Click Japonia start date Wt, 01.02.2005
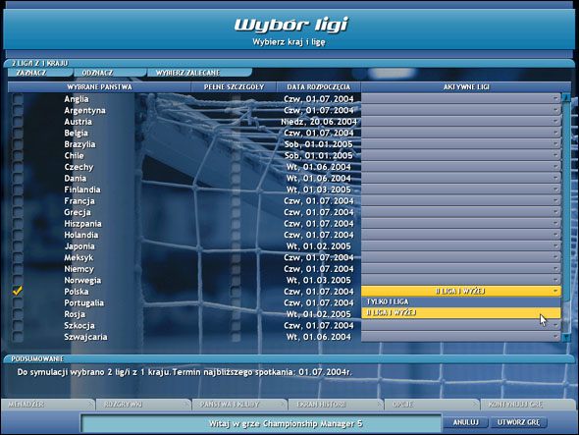This screenshot has height=435, width=579. [x=319, y=246]
